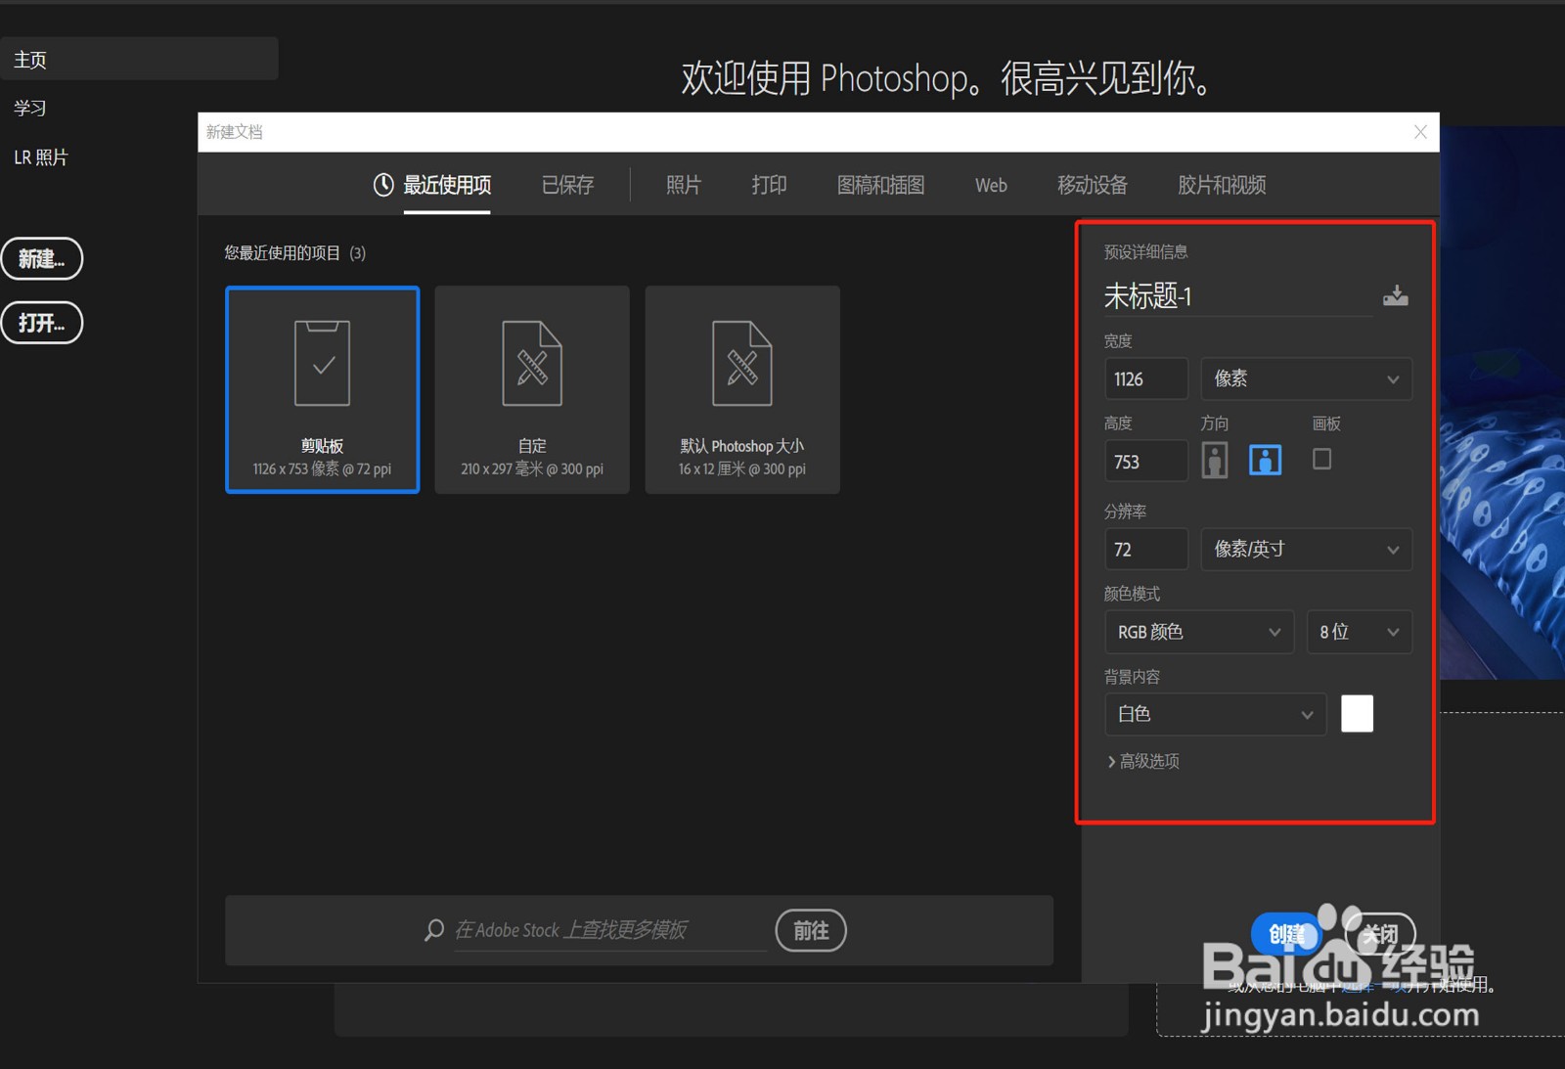Click clipboard icon in 剪贴板 preset

(323, 363)
